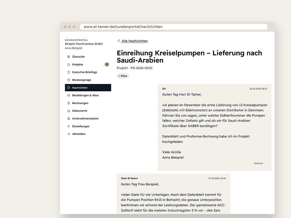Open the Übersicht menu item
Screen dimensions: 291x218
(88, 57)
